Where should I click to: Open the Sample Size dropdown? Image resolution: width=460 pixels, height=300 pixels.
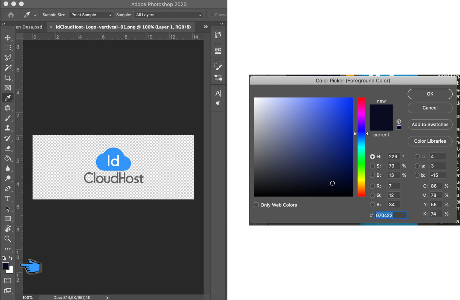(91, 15)
